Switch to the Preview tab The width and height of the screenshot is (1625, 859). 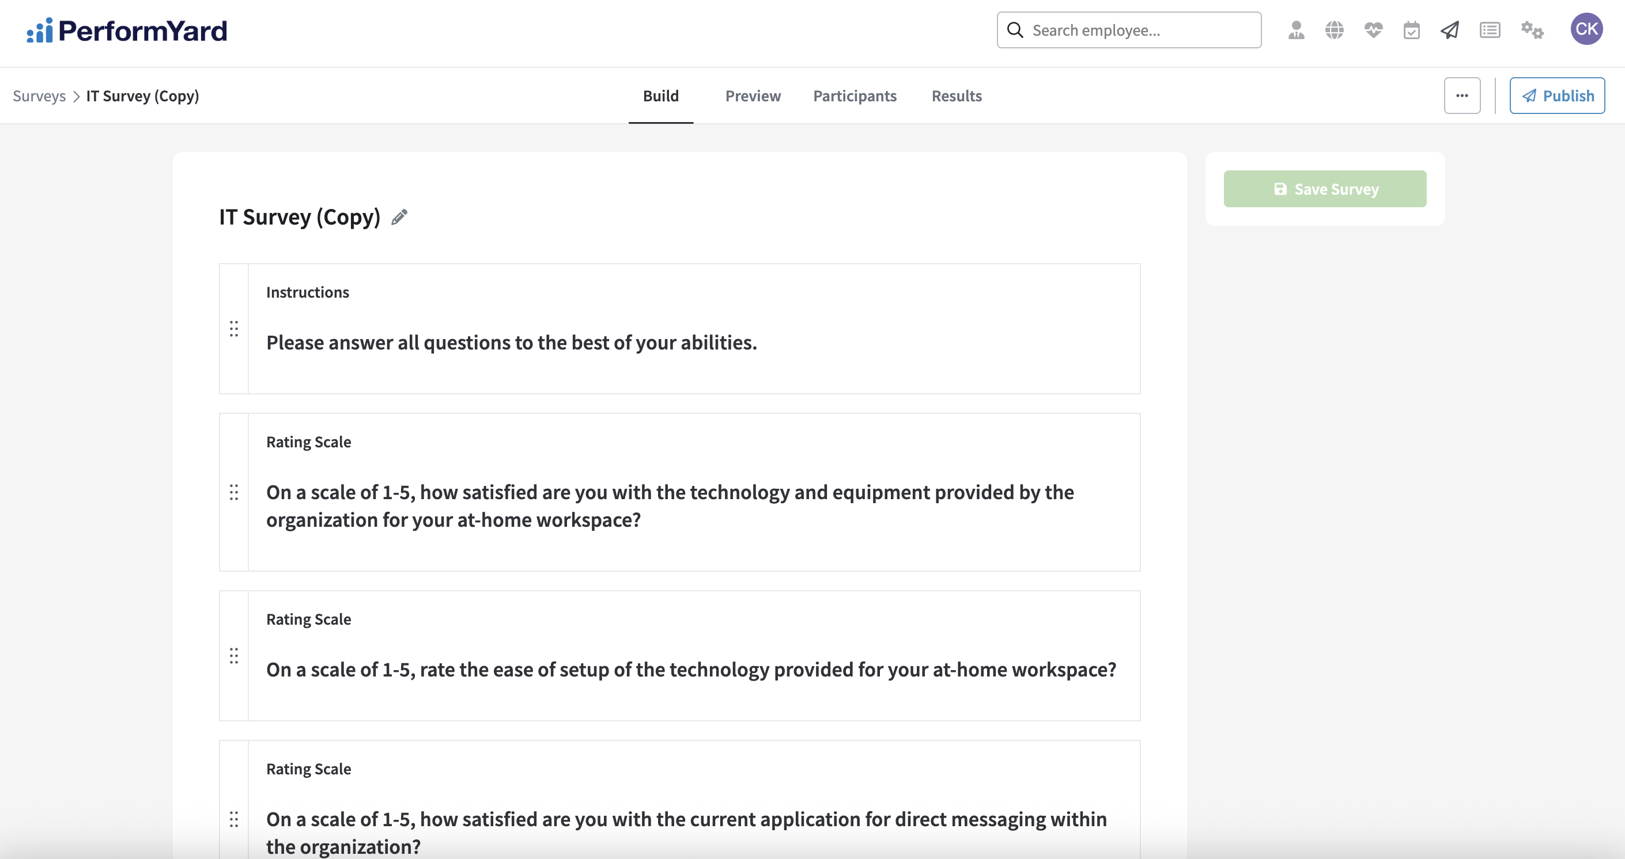[x=753, y=96]
